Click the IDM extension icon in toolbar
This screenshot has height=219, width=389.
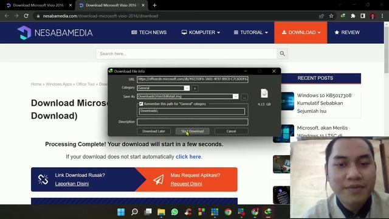pyautogui.click(x=343, y=16)
